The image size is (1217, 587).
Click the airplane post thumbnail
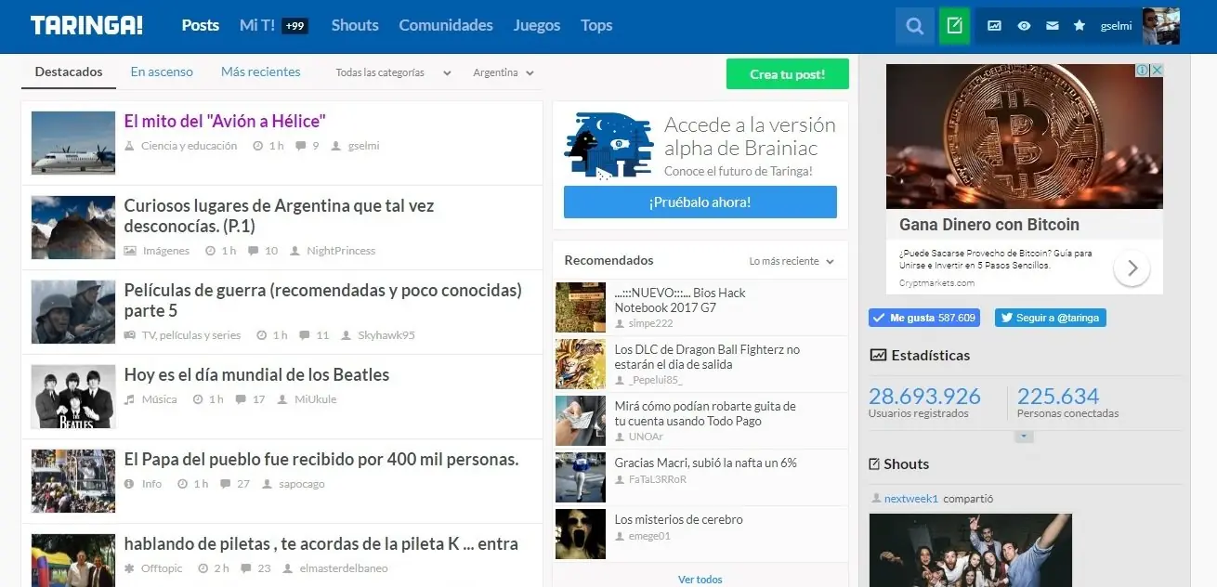point(73,143)
